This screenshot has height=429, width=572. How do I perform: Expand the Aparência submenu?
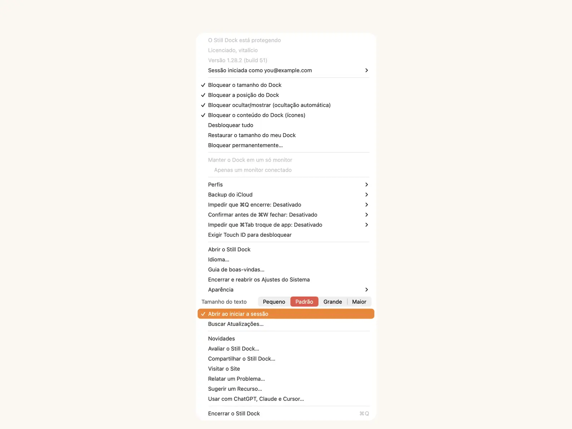(286, 290)
